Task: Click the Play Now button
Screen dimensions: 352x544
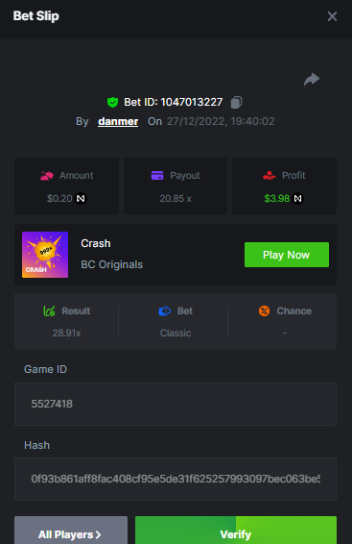Action: tap(287, 255)
